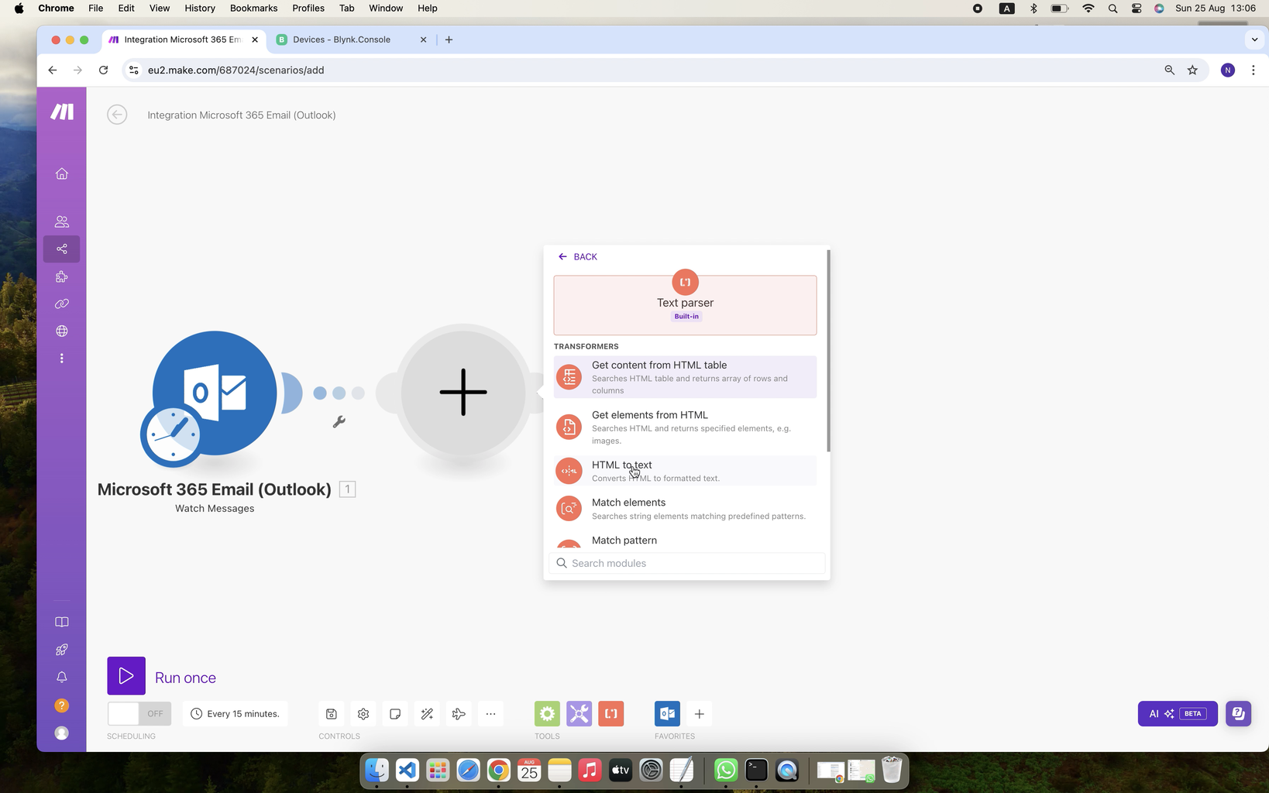Viewport: 1269px width, 793px height.
Task: Switch to Integration Microsoft 365 Email tab
Action: point(184,39)
